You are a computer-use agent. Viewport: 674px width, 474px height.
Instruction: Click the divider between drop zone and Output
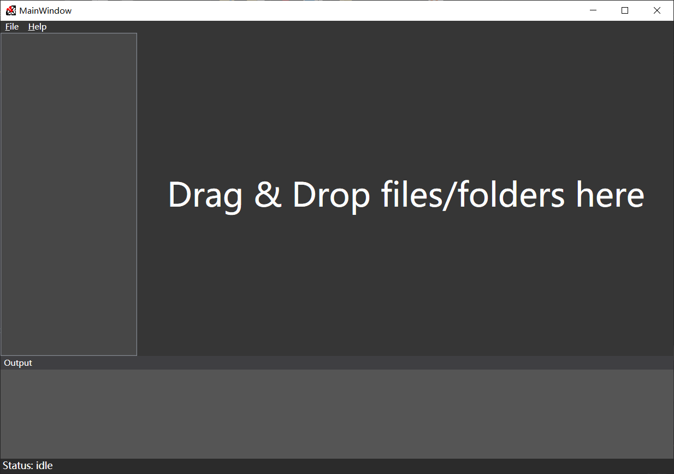[337, 356]
